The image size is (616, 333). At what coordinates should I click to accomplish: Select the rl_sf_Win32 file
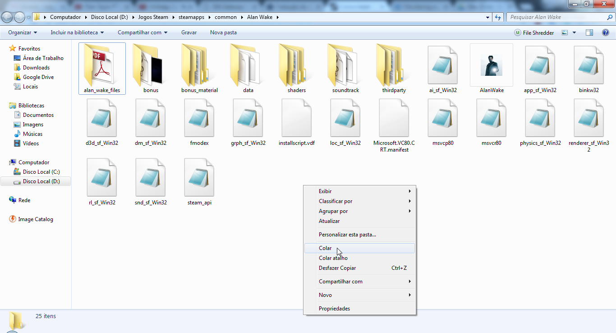coord(102,181)
